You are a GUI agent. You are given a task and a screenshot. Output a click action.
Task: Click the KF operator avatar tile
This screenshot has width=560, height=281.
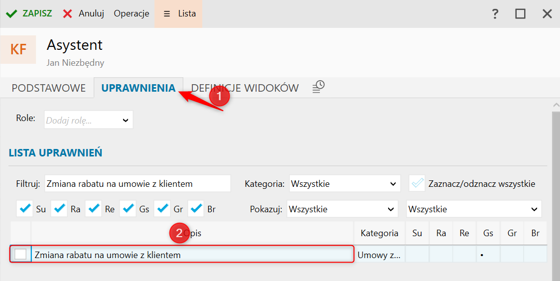(18, 49)
